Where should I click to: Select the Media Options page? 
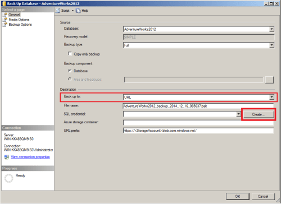coord(19,20)
